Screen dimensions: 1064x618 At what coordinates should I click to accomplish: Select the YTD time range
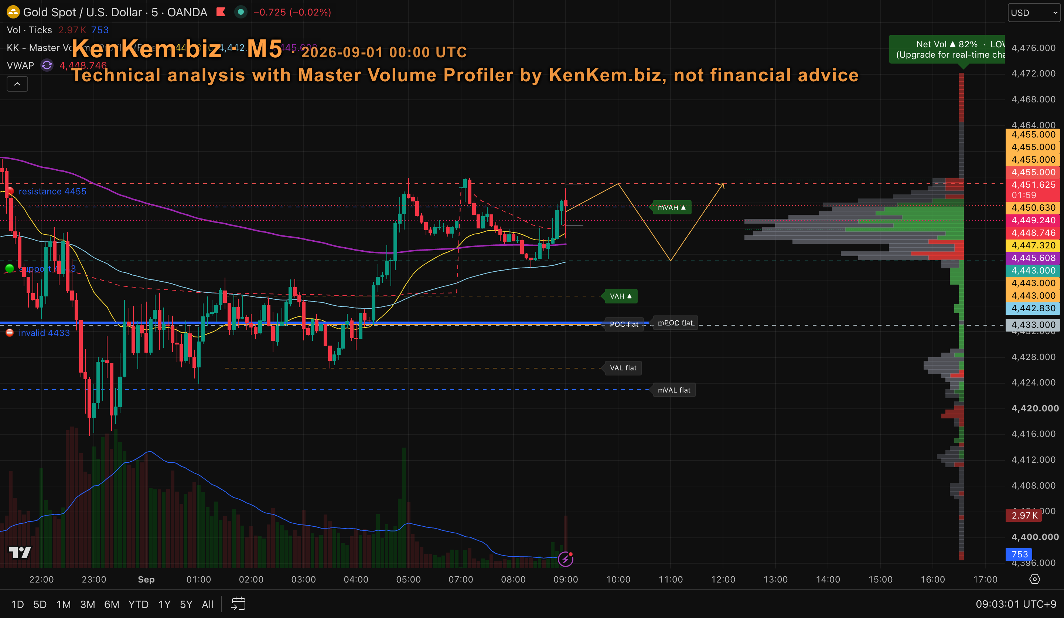pyautogui.click(x=139, y=604)
